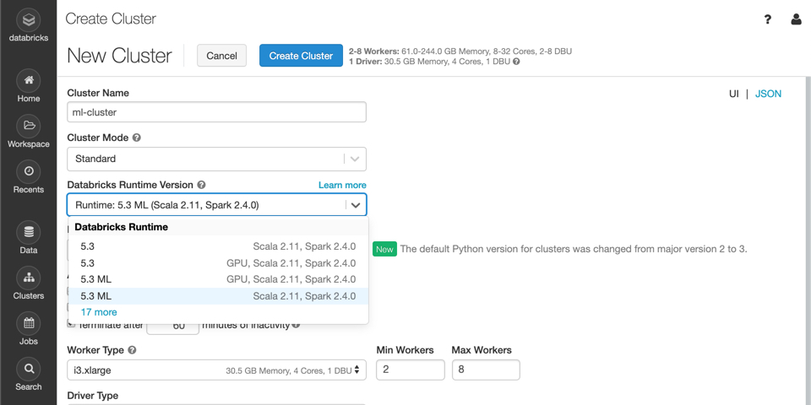Switch to the JSON view
The width and height of the screenshot is (811, 405).
pyautogui.click(x=768, y=94)
